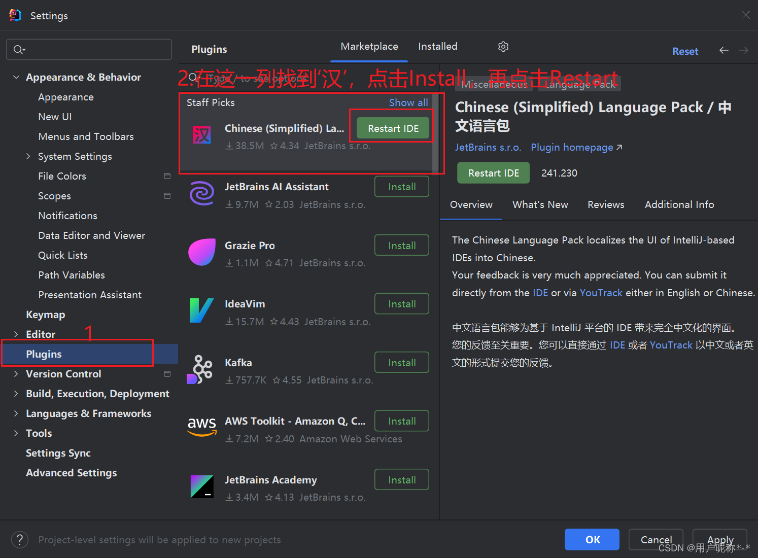The width and height of the screenshot is (758, 558).
Task: Click the IntelliJ logo in title bar
Action: tap(16, 15)
